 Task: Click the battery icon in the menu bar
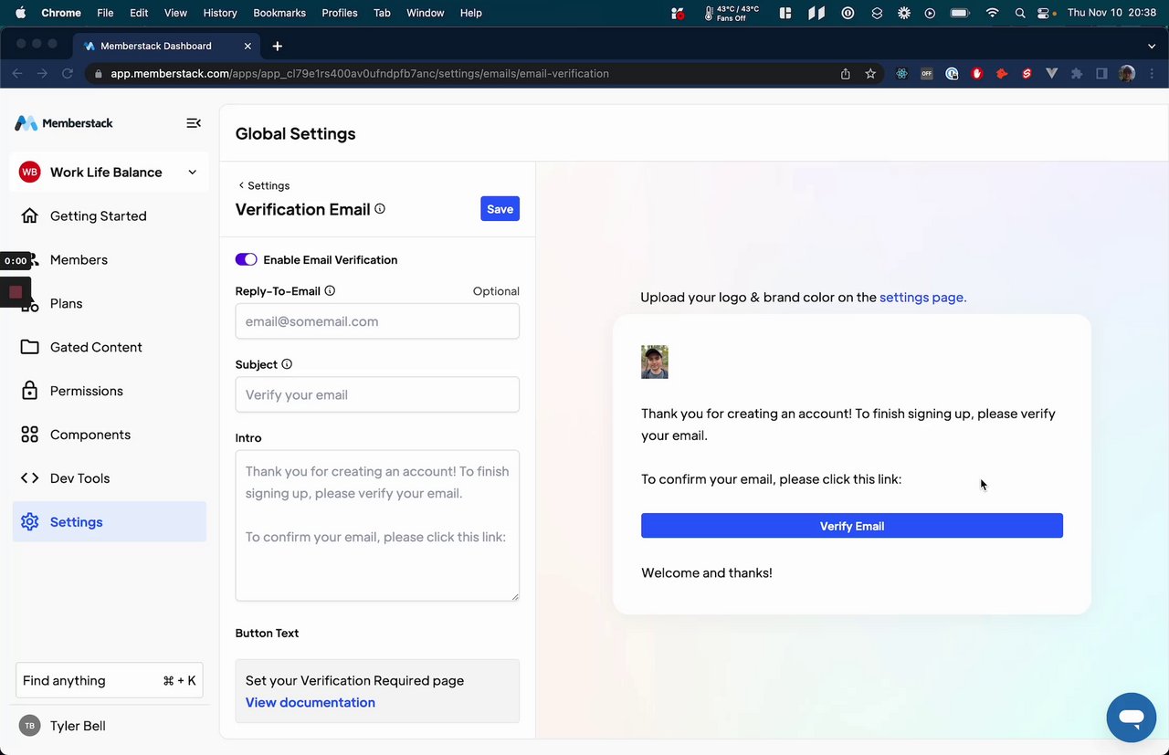(x=960, y=13)
